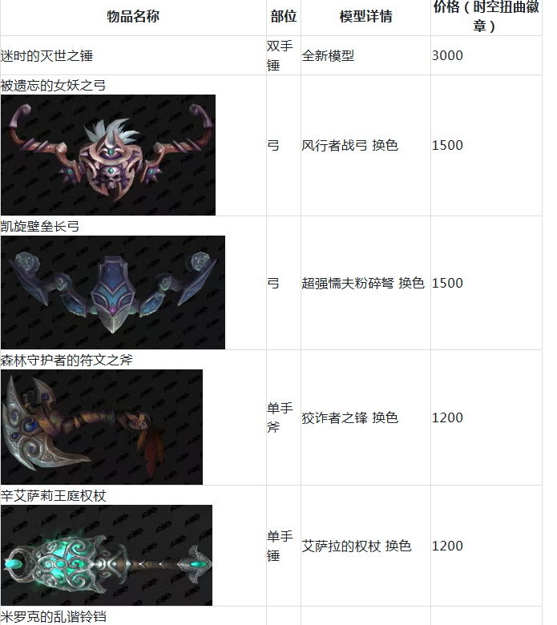Open the 森林守护者的符文之斧 axe image
The height and width of the screenshot is (625, 557).
[102, 427]
